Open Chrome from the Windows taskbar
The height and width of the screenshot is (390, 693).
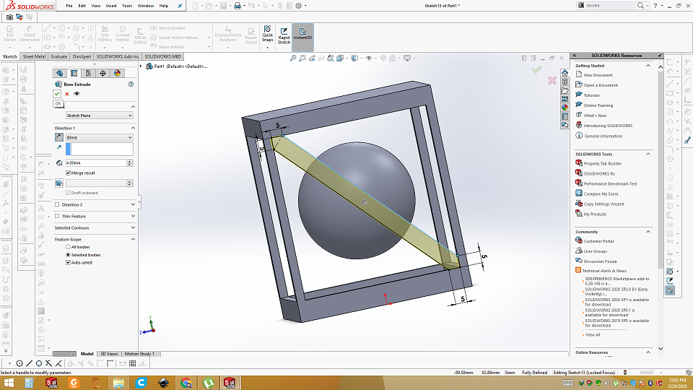[186, 383]
